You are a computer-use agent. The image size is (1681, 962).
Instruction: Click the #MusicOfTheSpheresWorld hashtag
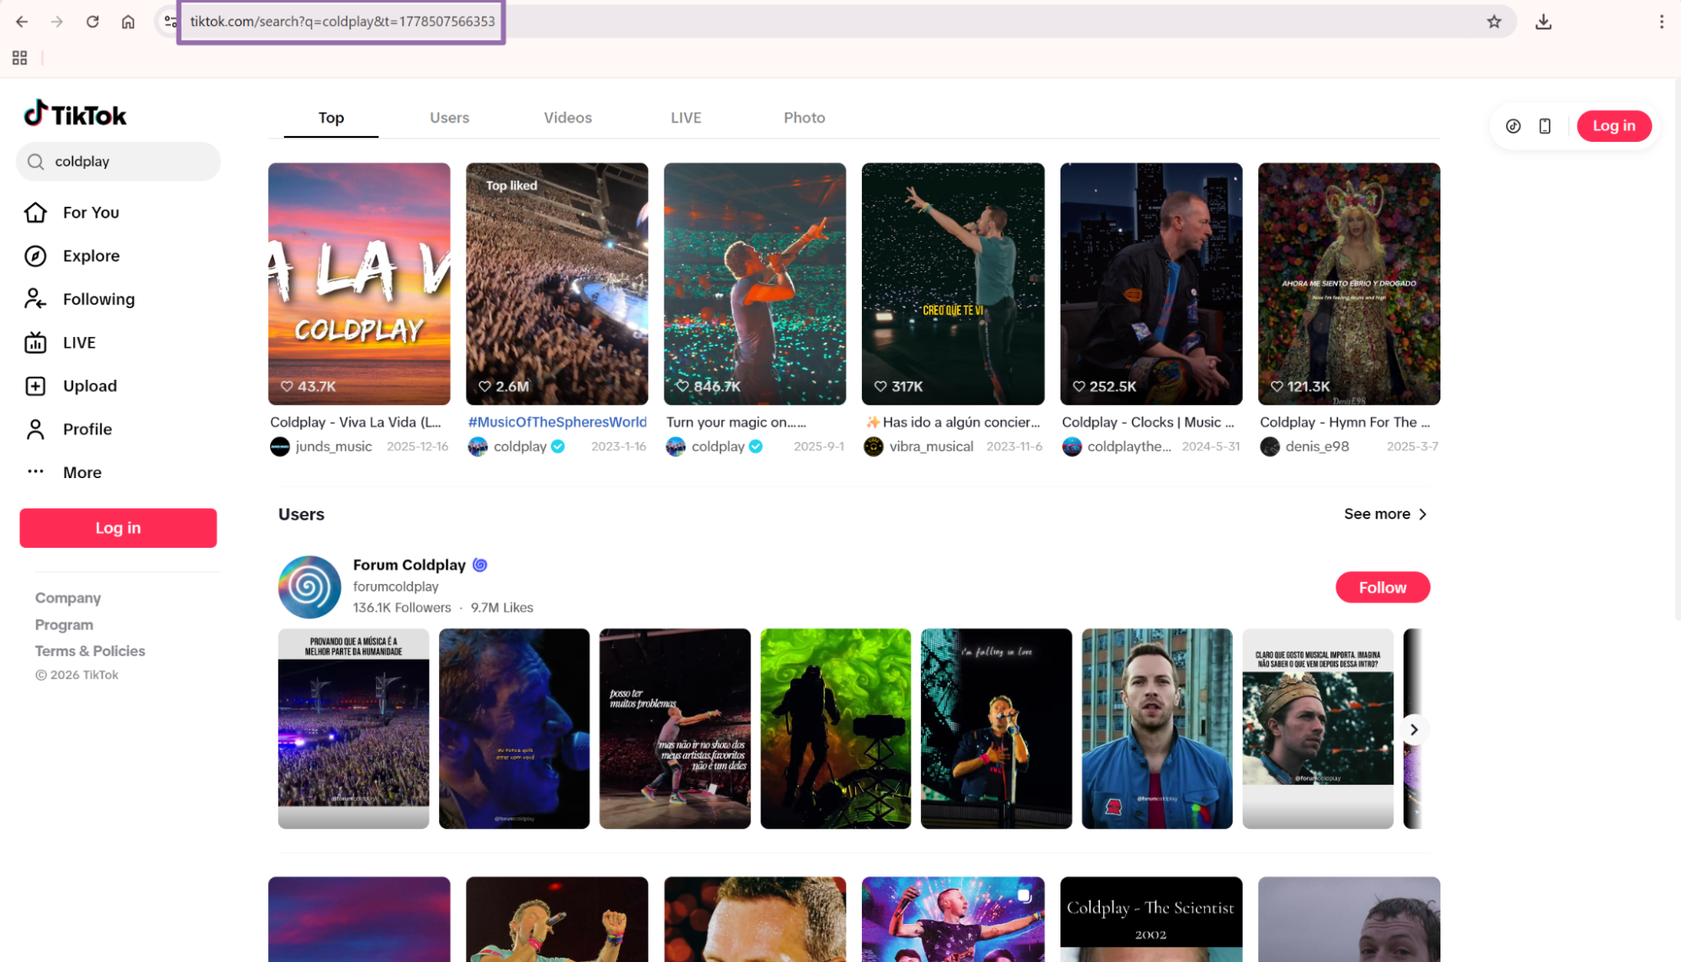pos(558,422)
